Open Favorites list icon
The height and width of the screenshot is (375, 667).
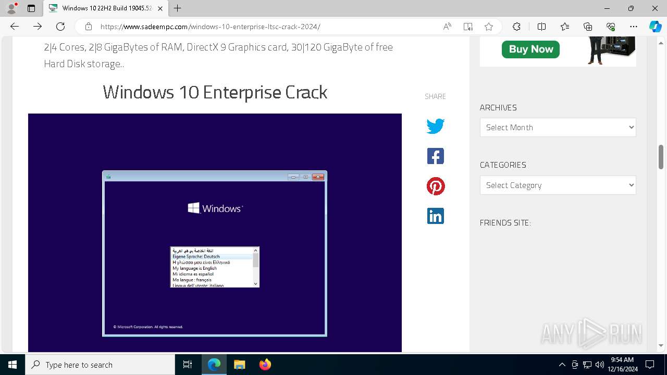[x=565, y=27]
